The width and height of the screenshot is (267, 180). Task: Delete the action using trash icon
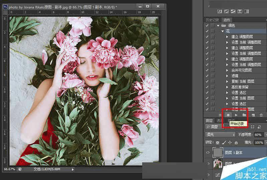(x=261, y=115)
